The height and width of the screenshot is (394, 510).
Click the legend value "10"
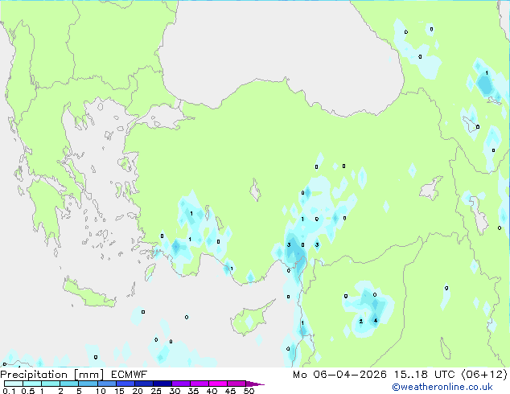[x=101, y=391]
